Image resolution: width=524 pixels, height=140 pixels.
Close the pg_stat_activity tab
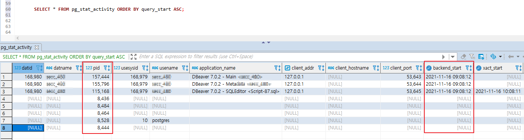coord(37,47)
